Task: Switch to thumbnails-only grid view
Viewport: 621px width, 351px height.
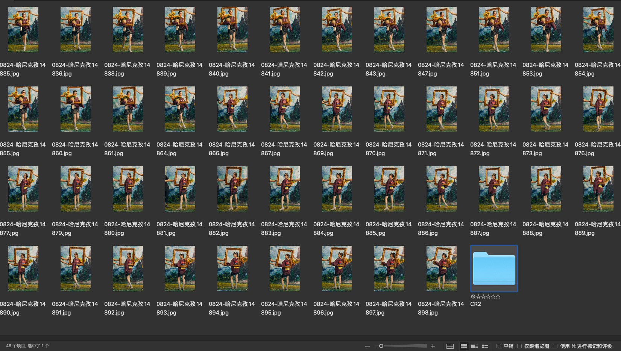Action: point(464,346)
